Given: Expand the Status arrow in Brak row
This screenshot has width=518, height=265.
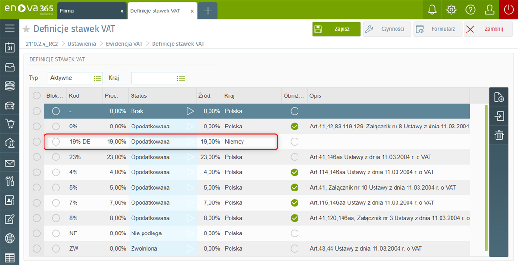Looking at the screenshot, I should [x=190, y=111].
